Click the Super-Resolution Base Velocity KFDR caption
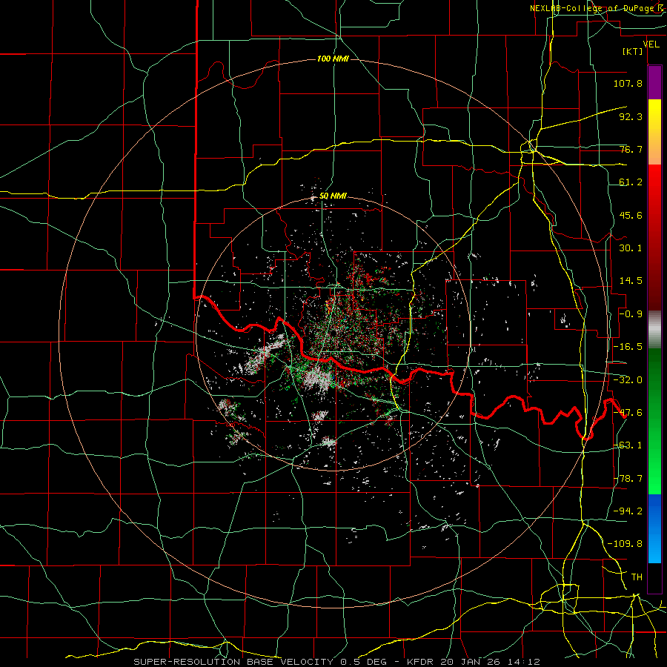Viewport: 667px width, 667px height. [x=337, y=662]
